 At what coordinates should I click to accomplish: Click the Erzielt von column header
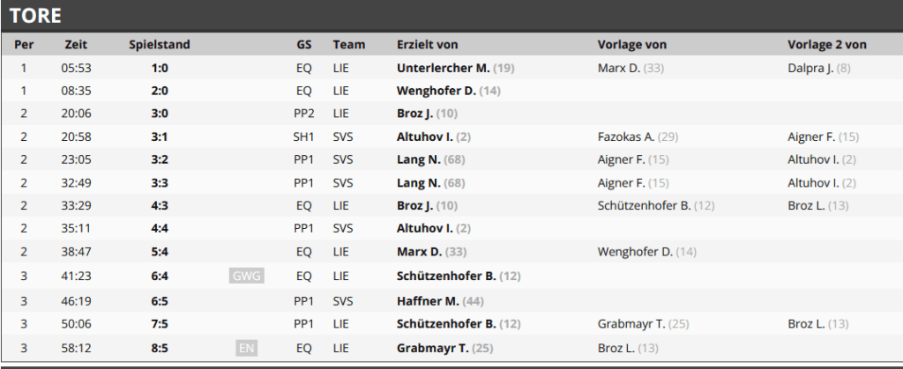428,45
